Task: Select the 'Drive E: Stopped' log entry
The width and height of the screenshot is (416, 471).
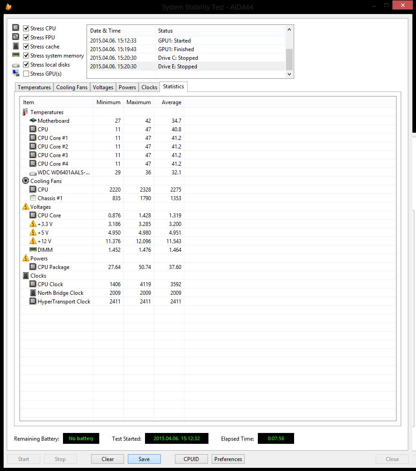Action: (186, 67)
